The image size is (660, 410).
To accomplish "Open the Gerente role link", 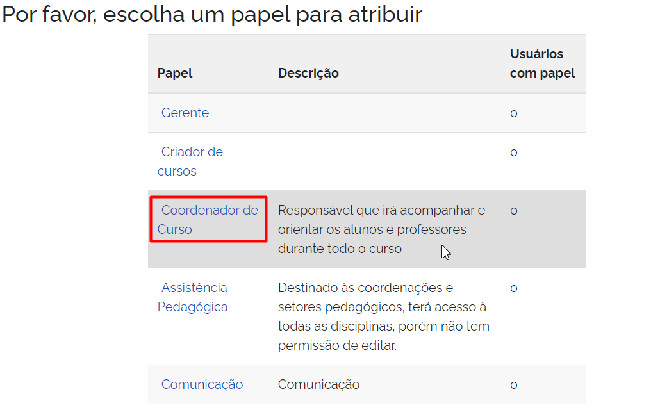I will (x=185, y=113).
